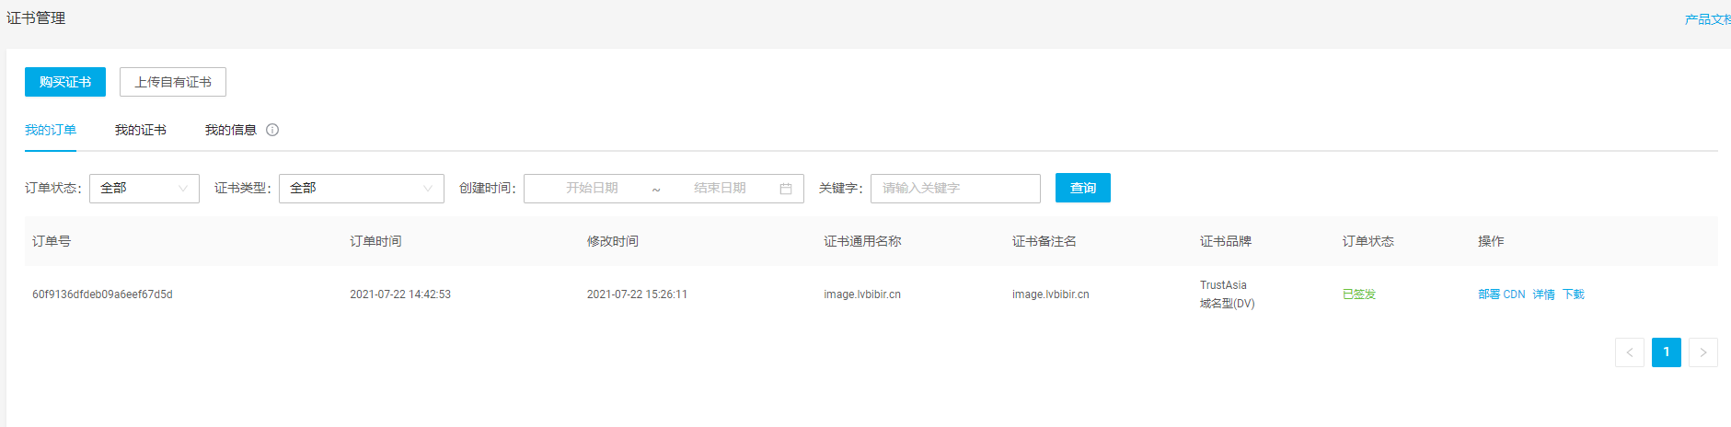Click the 结束日期 date field

(x=720, y=188)
